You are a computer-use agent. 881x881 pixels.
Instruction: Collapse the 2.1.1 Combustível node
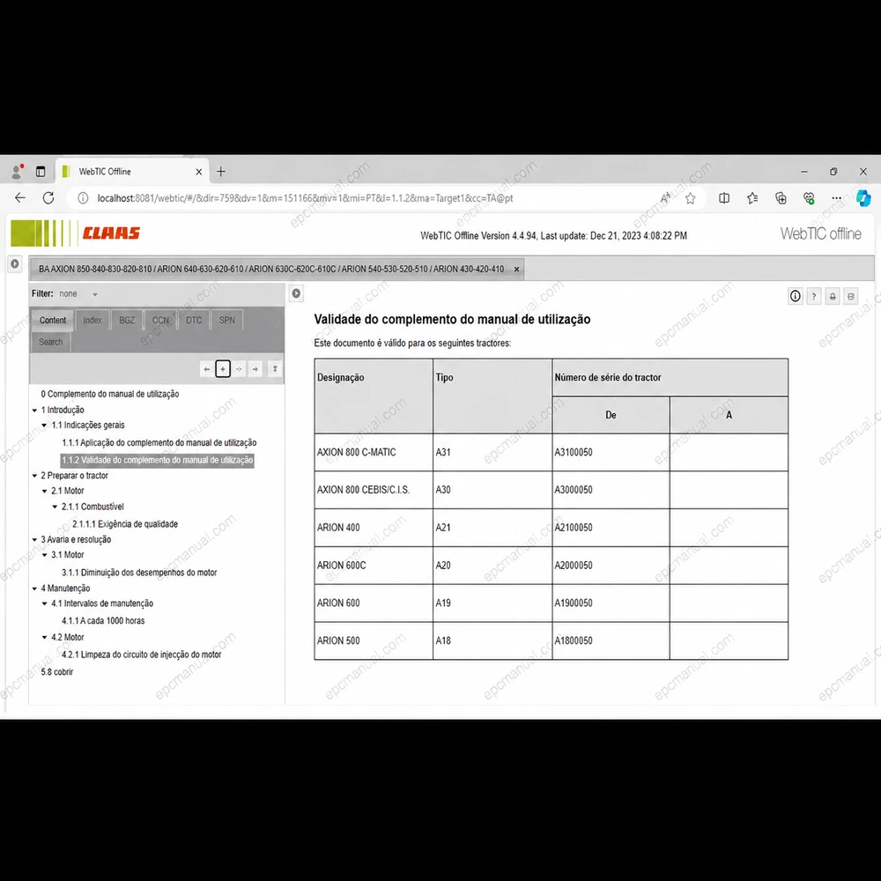55,507
